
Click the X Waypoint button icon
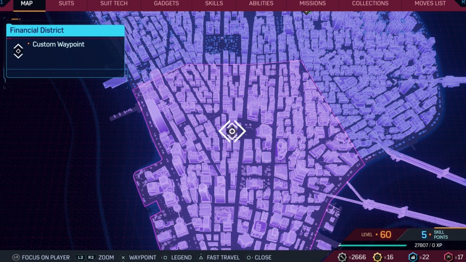(123, 257)
